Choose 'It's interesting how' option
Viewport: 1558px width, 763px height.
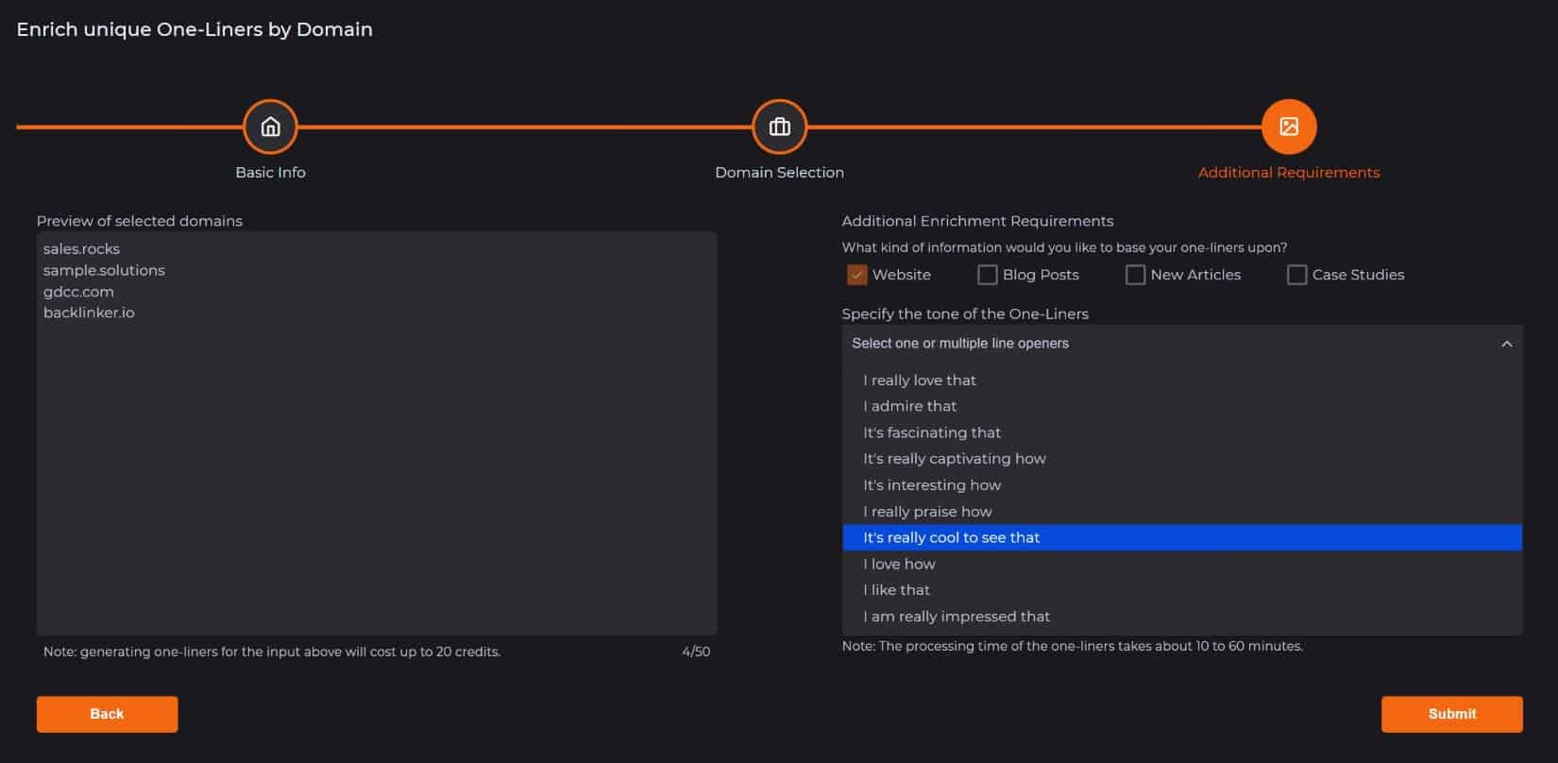931,485
